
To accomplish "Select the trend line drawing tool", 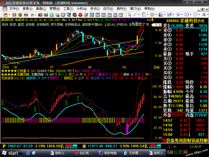I will 135,14.
